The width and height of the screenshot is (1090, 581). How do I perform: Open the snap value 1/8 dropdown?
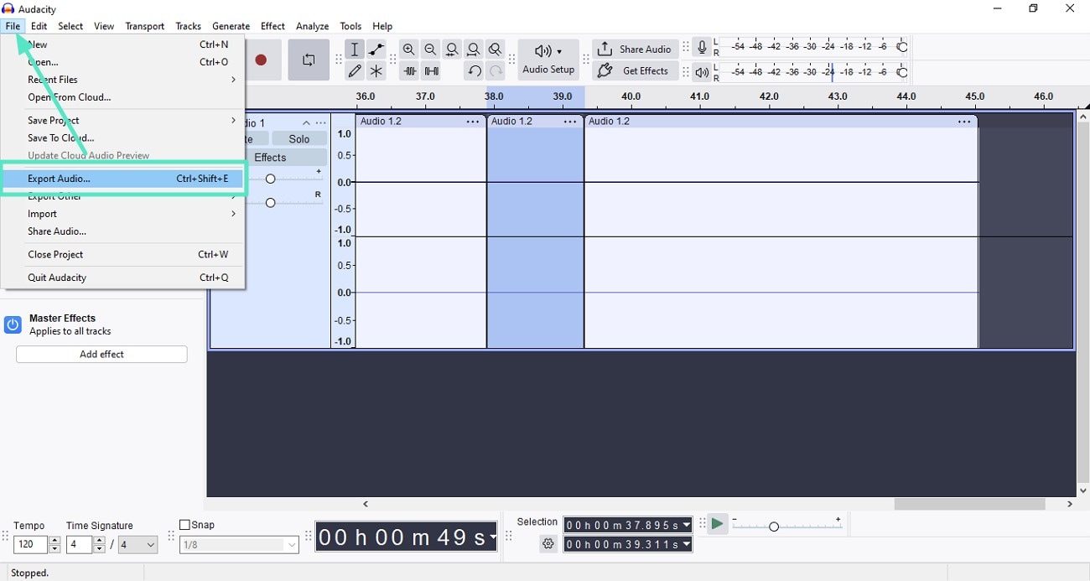[x=239, y=545]
